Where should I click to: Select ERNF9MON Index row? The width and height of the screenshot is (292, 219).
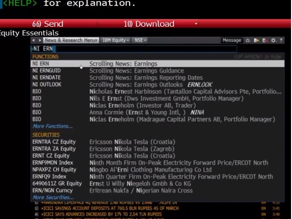157,163
